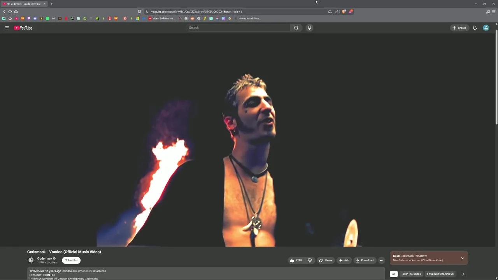
Task: Click the #Remastered hashtag
Action: click(98, 271)
